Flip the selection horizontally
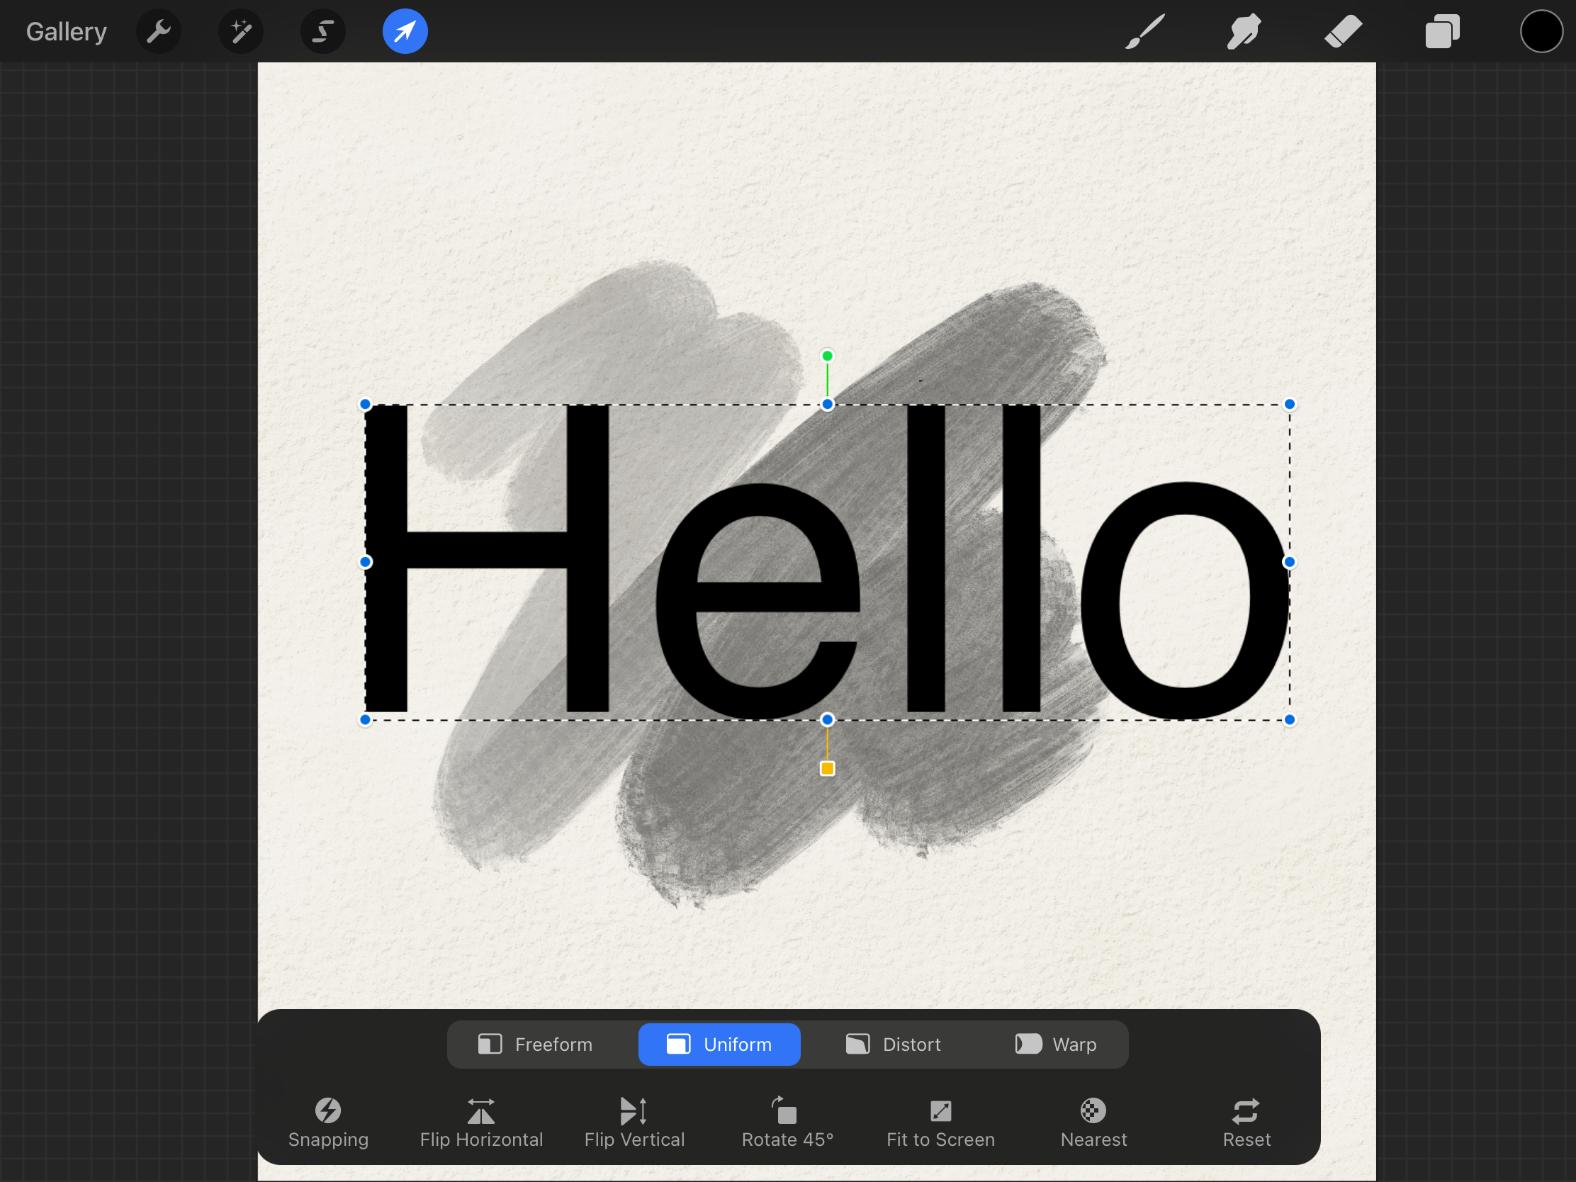 click(x=482, y=1122)
